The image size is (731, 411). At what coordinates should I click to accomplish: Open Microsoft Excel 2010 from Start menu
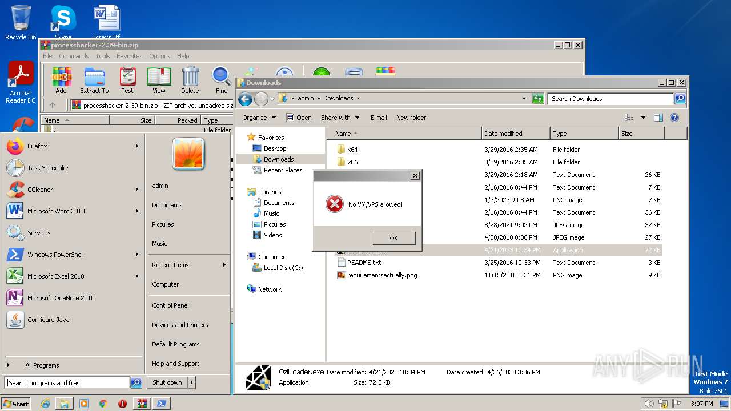[73, 276]
